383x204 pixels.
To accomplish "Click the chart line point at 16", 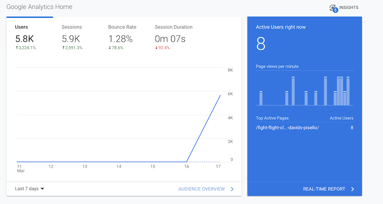I will (187, 161).
